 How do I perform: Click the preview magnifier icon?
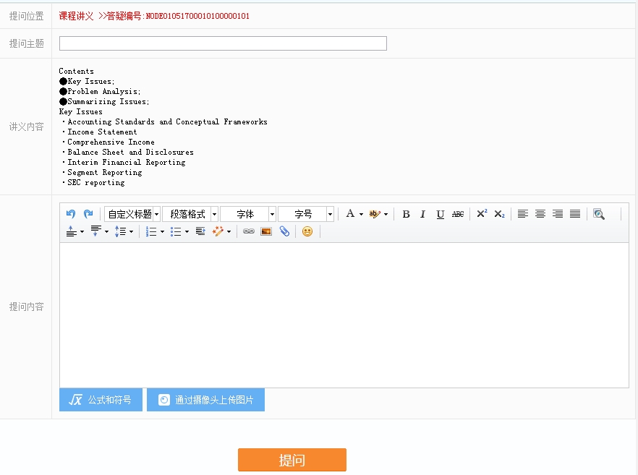pyautogui.click(x=598, y=214)
